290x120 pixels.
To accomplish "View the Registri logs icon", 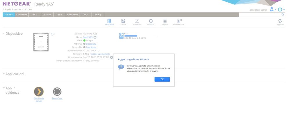I will coord(164,21).
